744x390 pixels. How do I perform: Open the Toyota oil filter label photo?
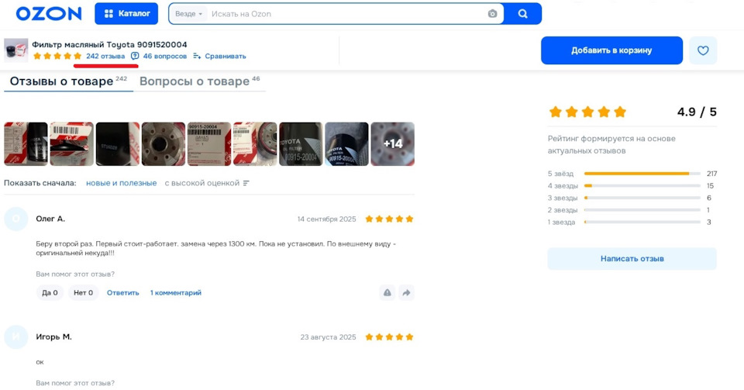tap(301, 143)
